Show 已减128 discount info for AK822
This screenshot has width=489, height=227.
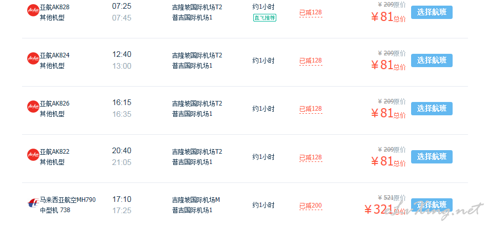click(311, 157)
